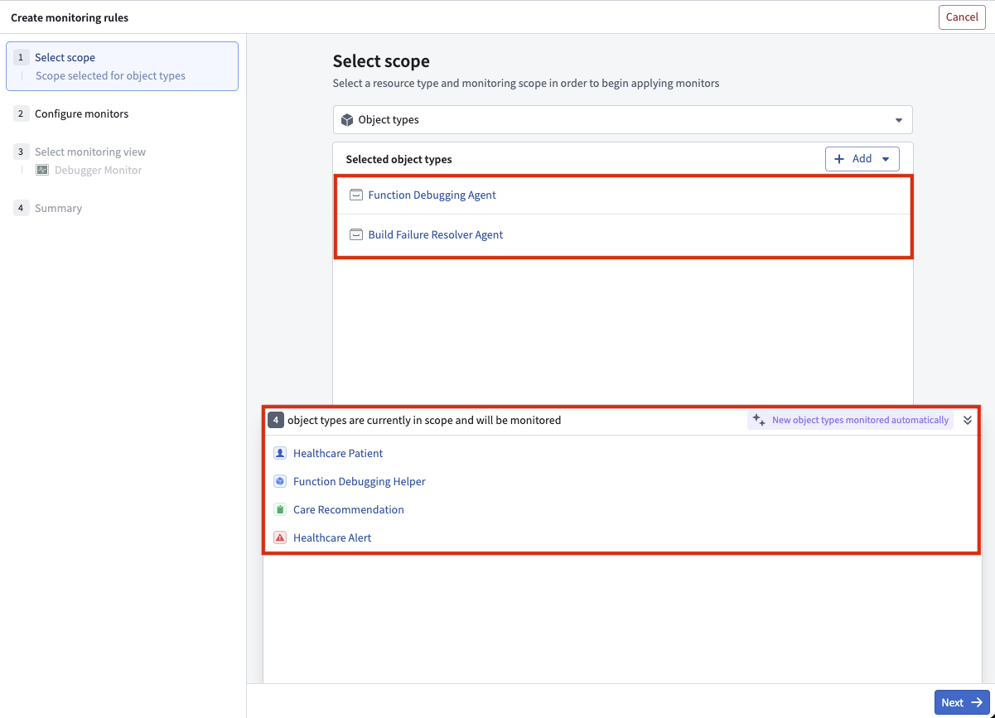Click the Healthcare Patient person icon

(x=280, y=454)
